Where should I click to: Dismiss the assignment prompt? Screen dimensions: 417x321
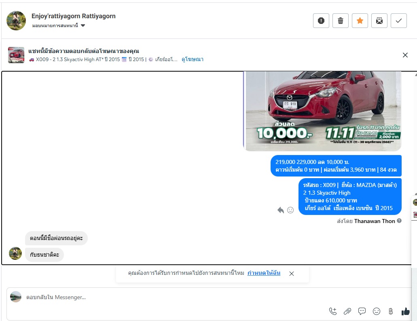292,273
